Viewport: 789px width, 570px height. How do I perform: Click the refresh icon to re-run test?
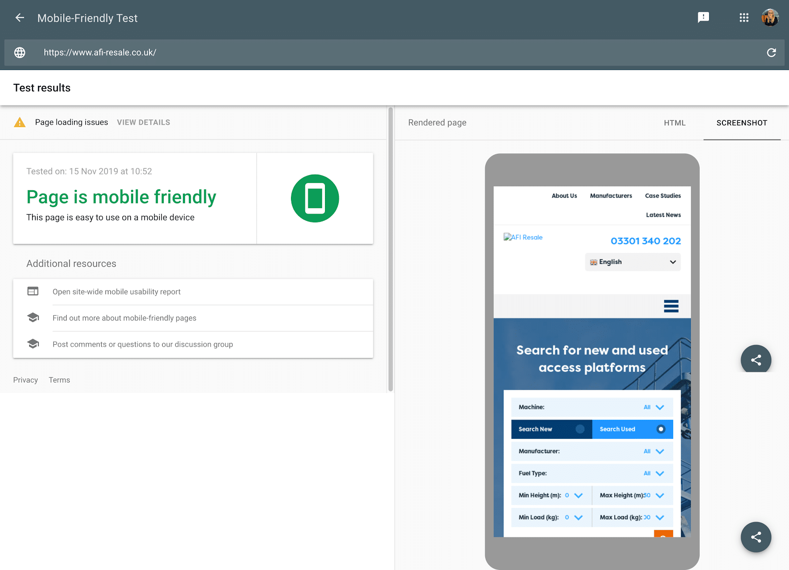pos(771,52)
